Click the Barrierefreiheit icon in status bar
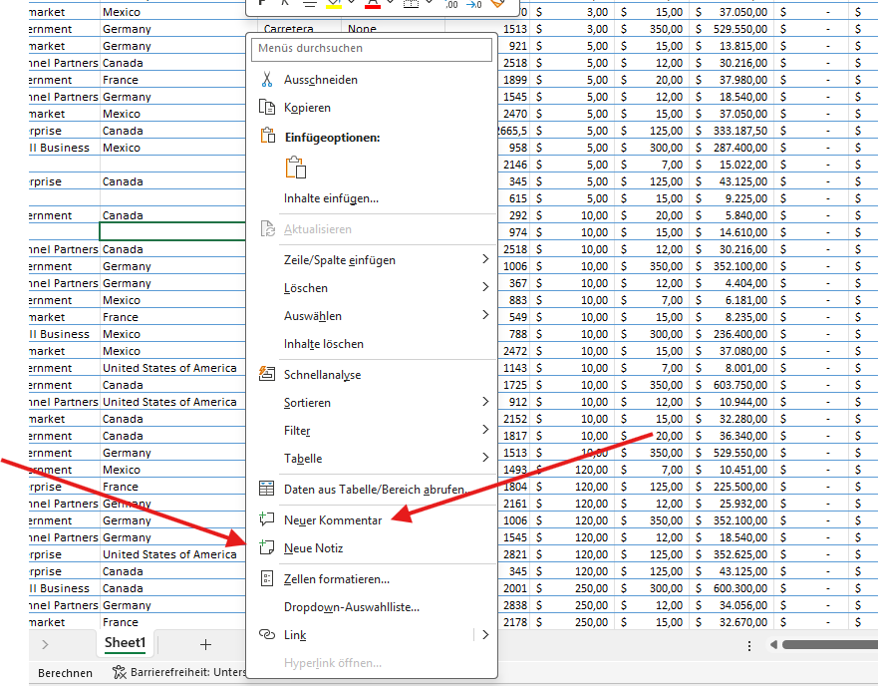Image resolution: width=878 pixels, height=686 pixels. 120,673
